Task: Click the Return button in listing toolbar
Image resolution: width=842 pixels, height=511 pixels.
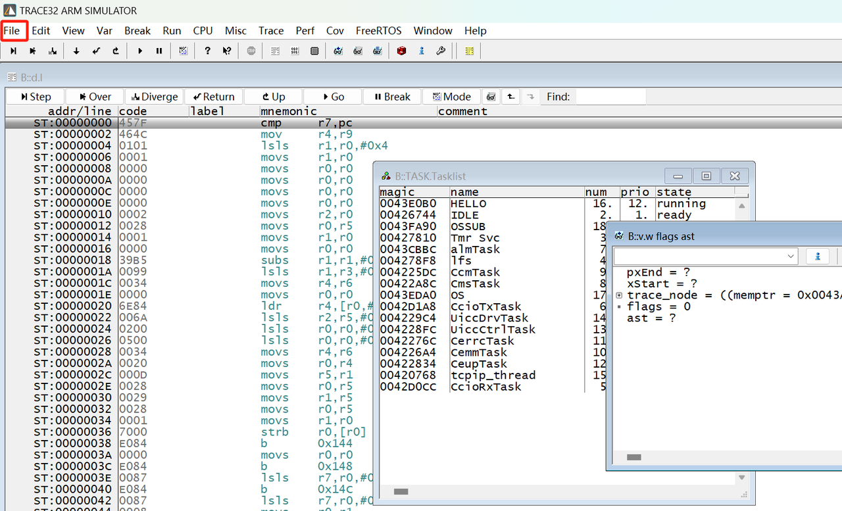Action: (213, 97)
